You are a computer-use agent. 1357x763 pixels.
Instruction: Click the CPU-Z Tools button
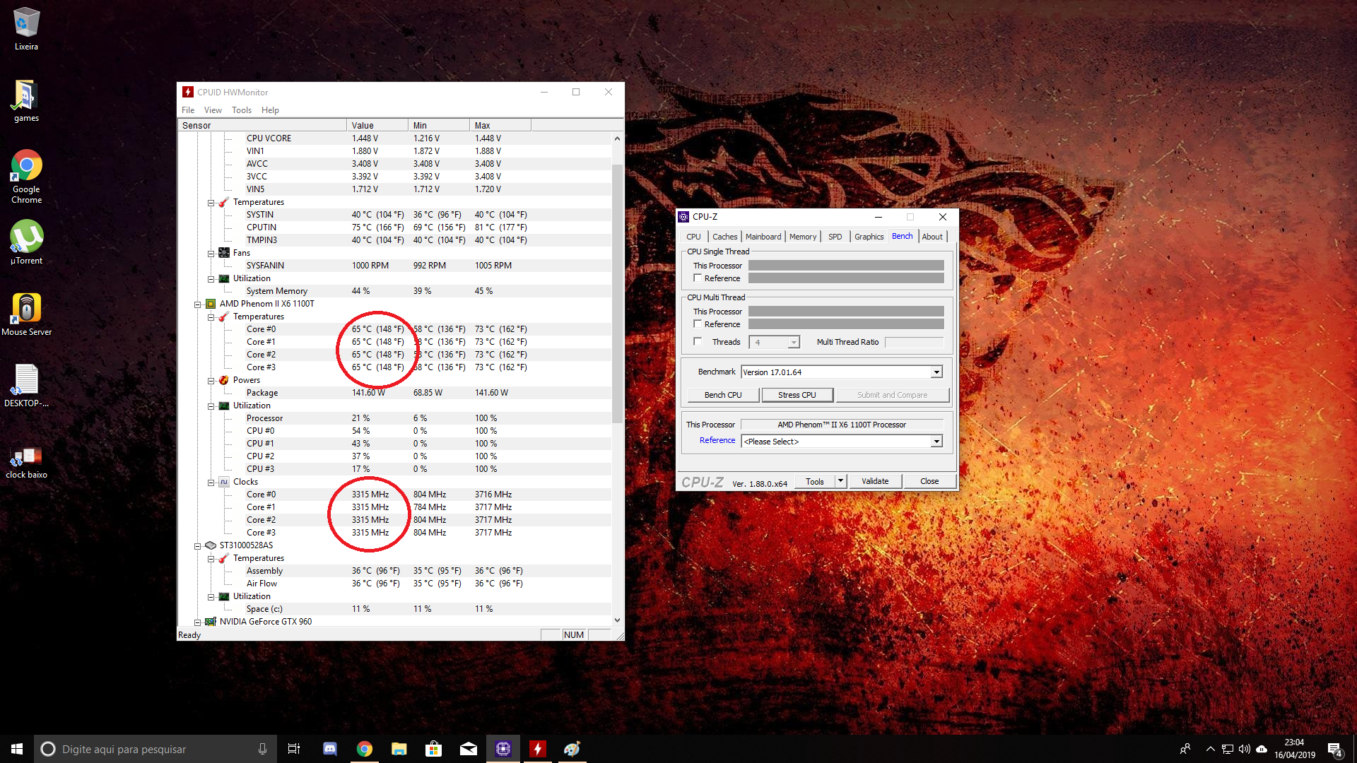point(815,481)
